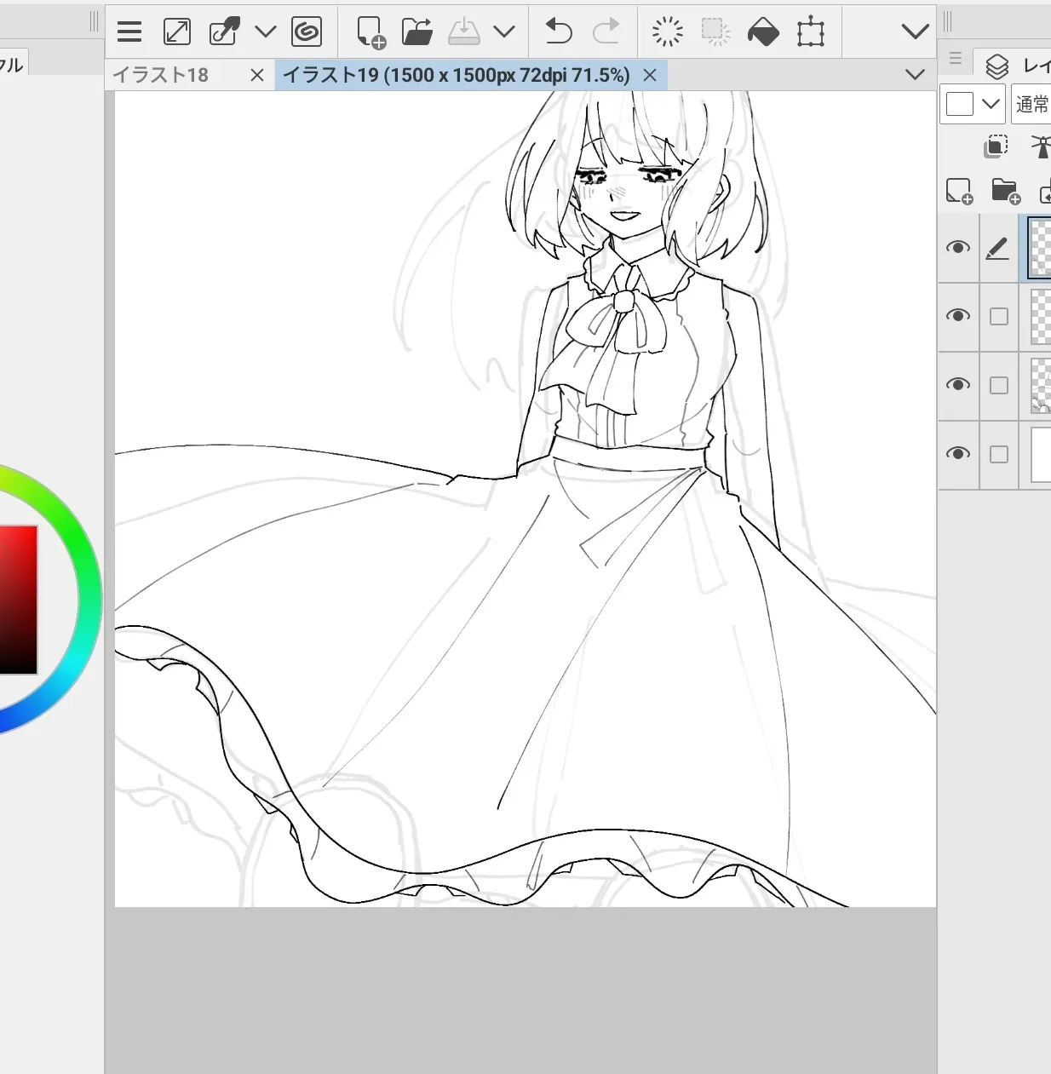Click the pen edit indicator on top layer
This screenshot has height=1074, width=1051.
coord(998,248)
